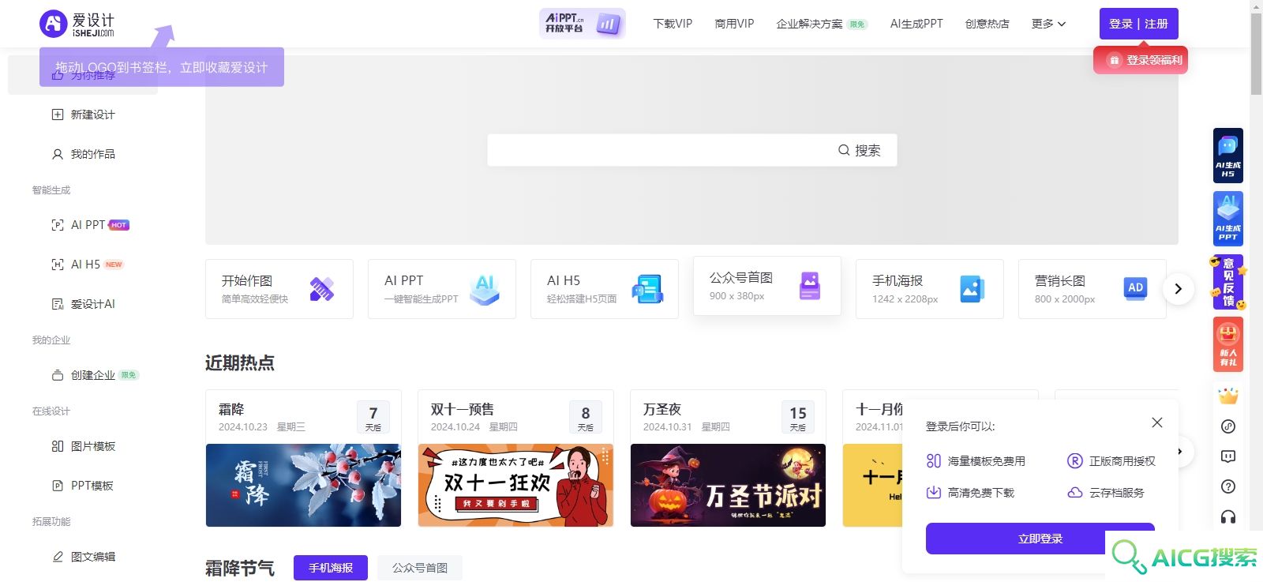
Task: Click the 搜索 button
Action: tap(860, 150)
